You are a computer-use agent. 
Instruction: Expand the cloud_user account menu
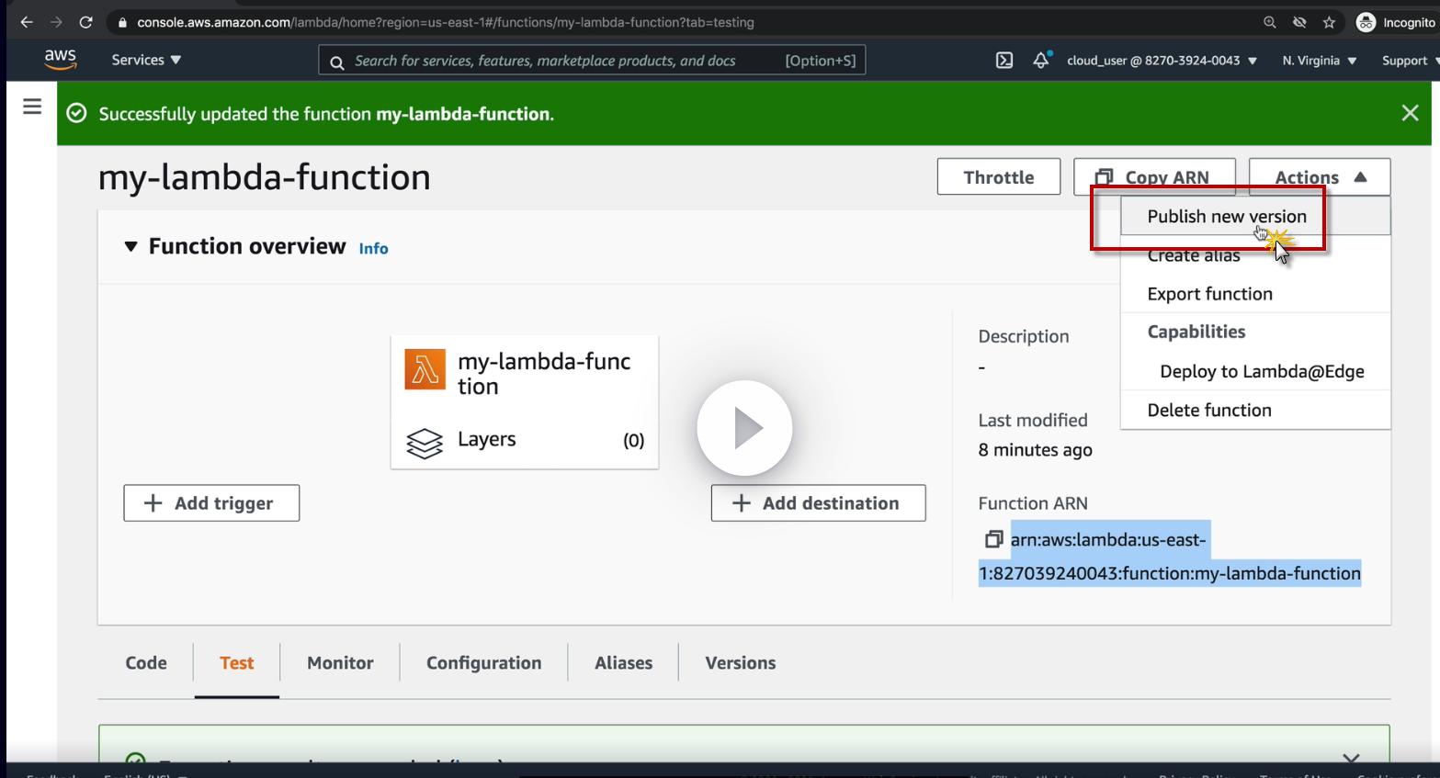point(1161,61)
